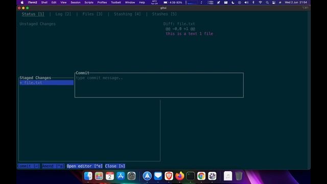327x184 pixels.
Task: Click the network speed indicator in the menu bar
Action: pos(211,3)
